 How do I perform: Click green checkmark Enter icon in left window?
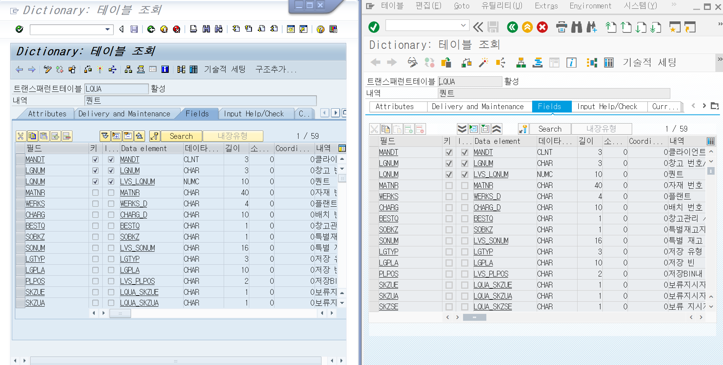[19, 29]
